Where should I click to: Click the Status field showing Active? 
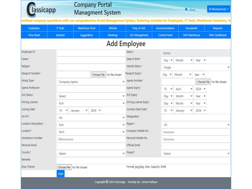(196, 53)
